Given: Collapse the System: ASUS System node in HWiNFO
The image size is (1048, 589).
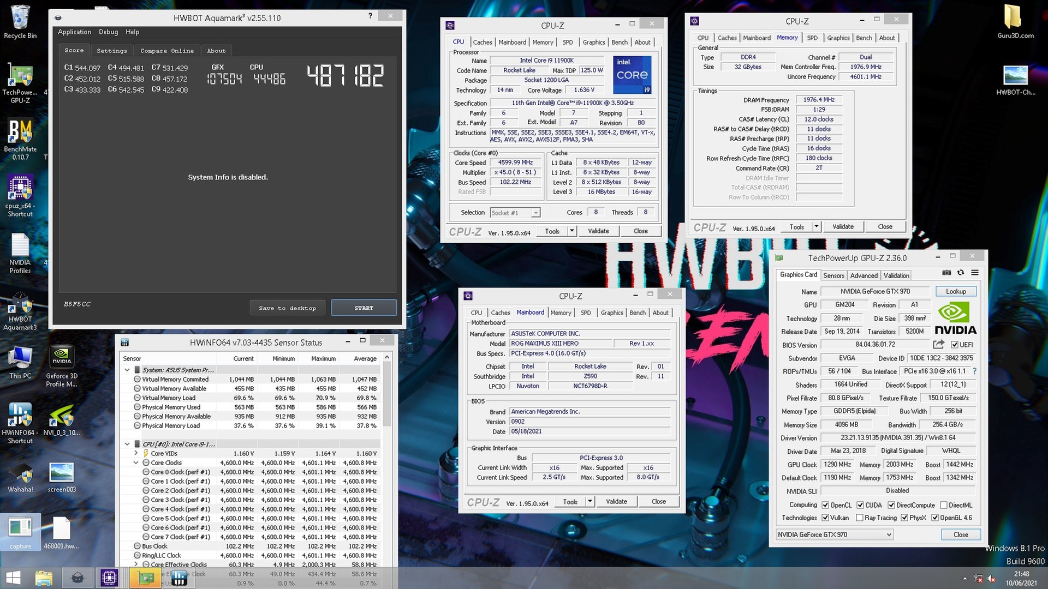Looking at the screenshot, I should point(127,370).
